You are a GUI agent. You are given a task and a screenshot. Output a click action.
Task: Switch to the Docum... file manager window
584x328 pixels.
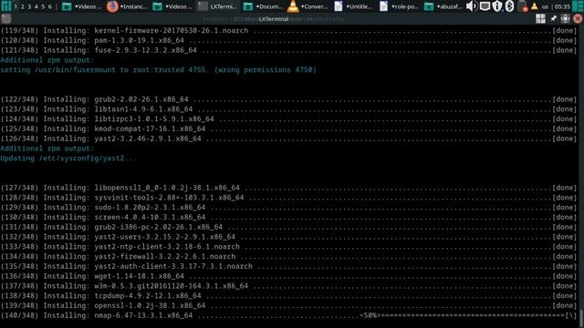tap(263, 6)
